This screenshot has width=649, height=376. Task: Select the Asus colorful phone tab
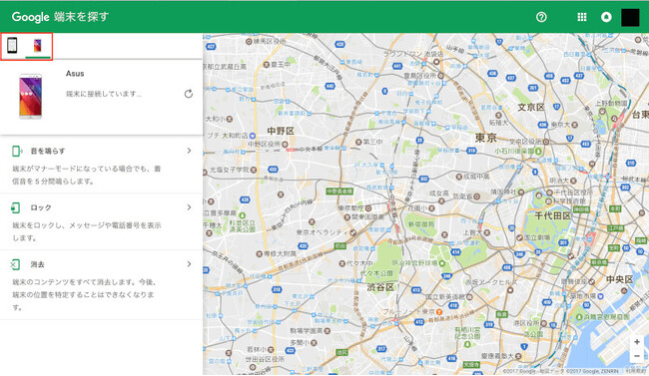(x=38, y=45)
